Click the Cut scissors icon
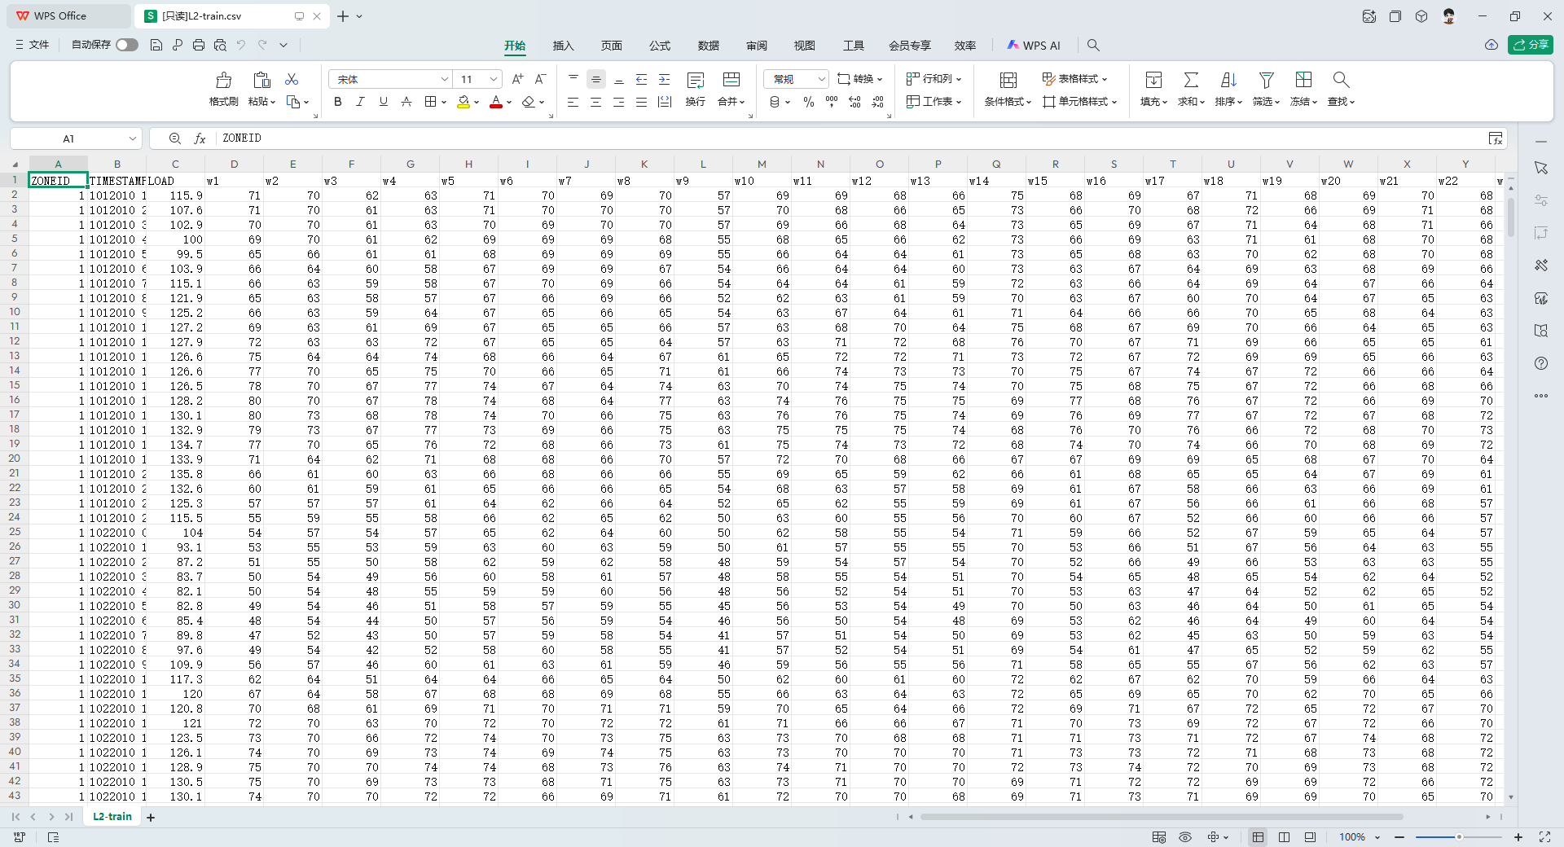This screenshot has height=847, width=1564. click(292, 79)
